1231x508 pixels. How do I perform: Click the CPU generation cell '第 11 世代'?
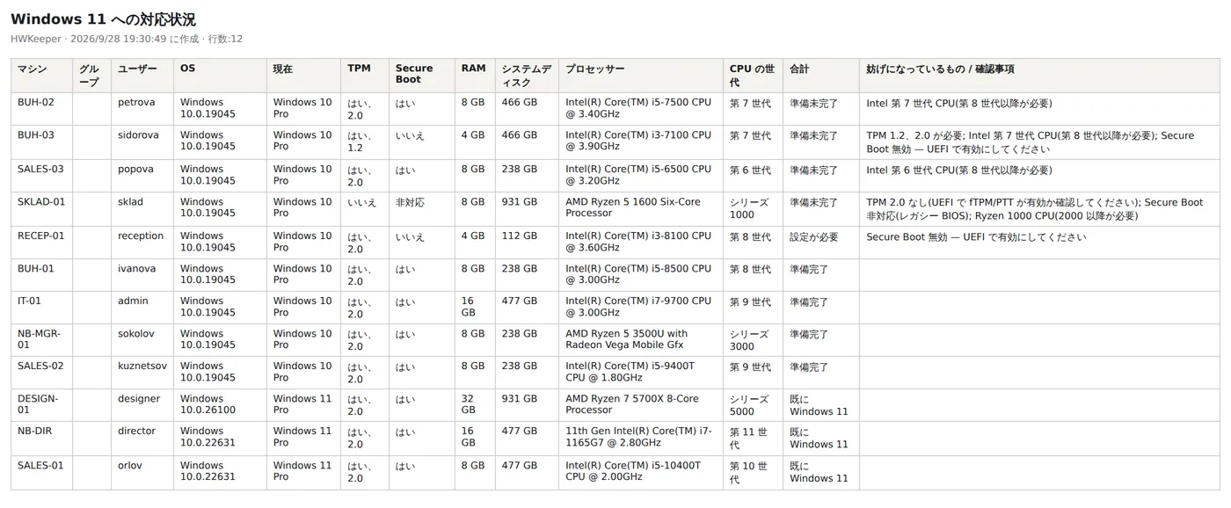749,439
